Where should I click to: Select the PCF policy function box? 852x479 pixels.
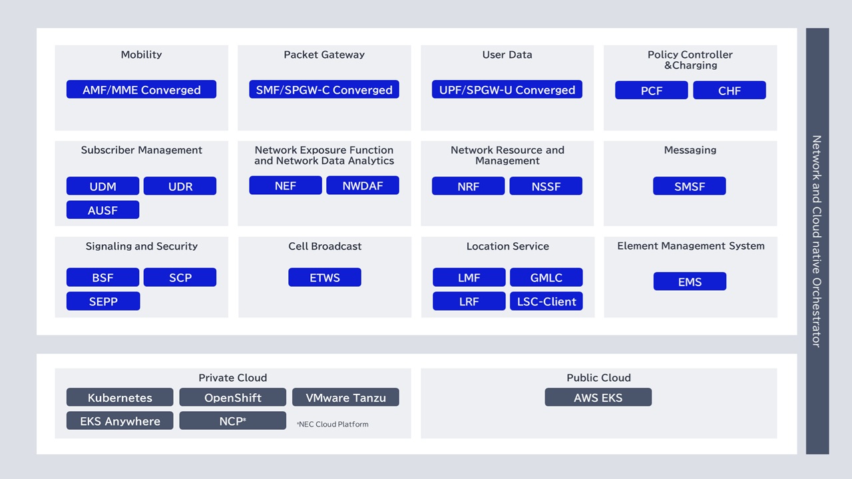point(651,90)
